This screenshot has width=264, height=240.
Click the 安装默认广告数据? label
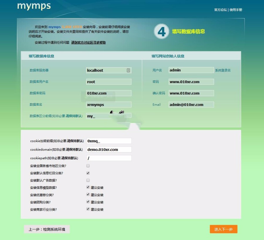[x=43, y=180]
